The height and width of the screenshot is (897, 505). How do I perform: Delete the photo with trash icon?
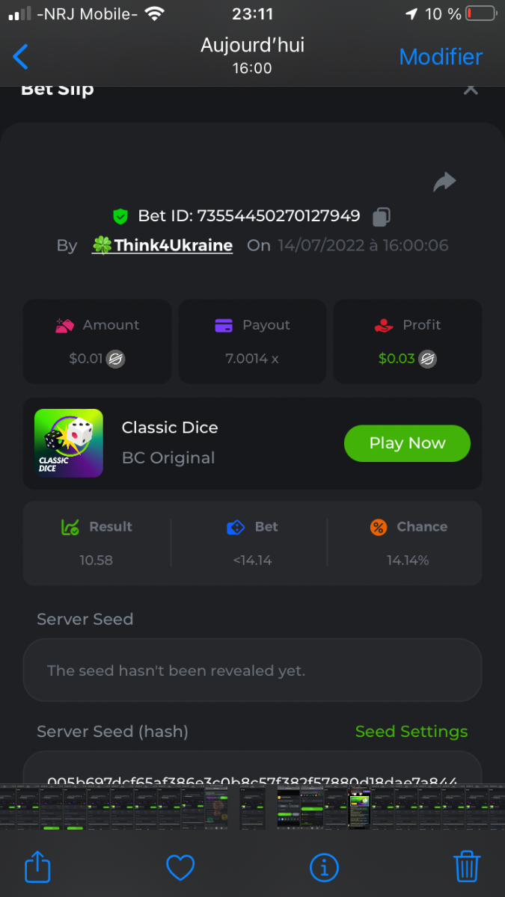coord(467,867)
